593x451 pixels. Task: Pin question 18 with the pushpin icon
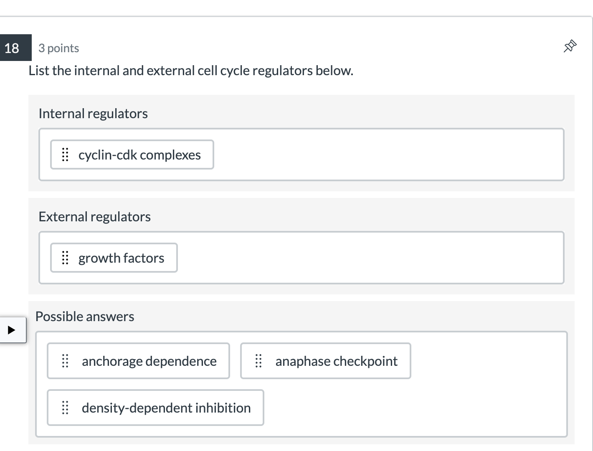[x=570, y=46]
